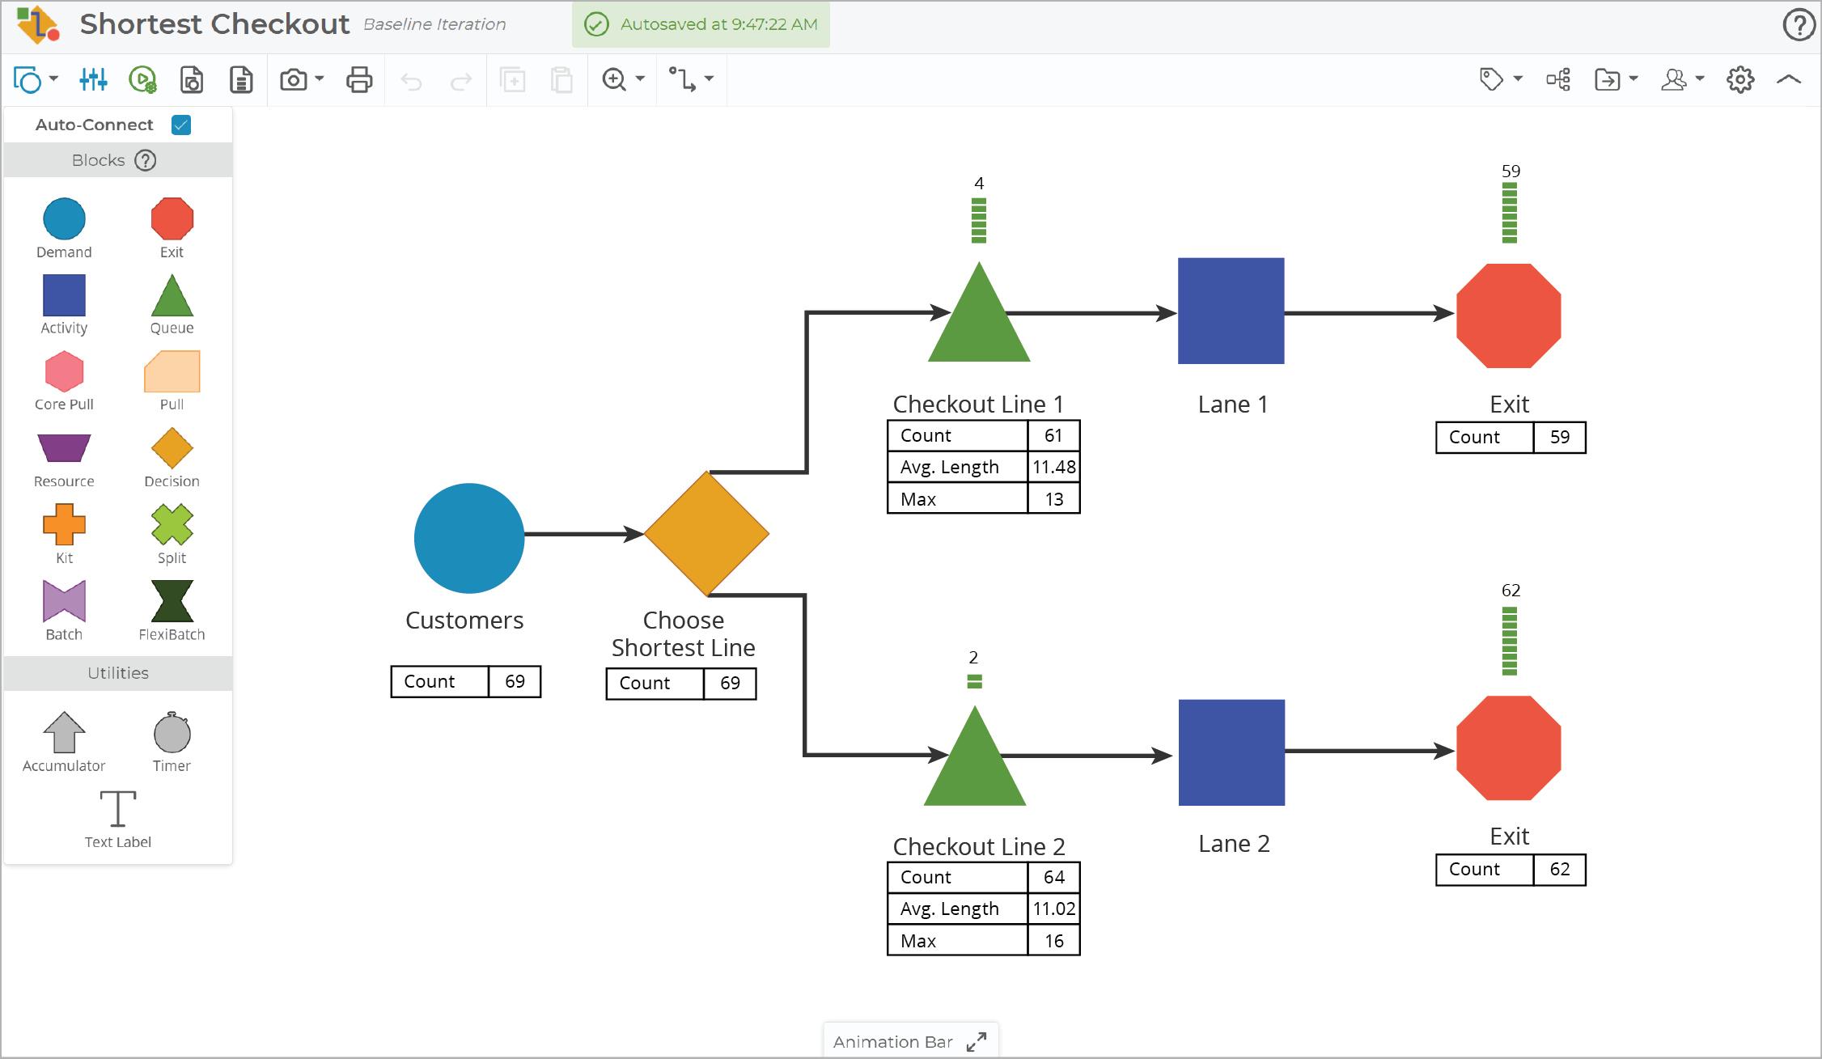
Task: Click the Demand block icon
Action: pyautogui.click(x=64, y=218)
